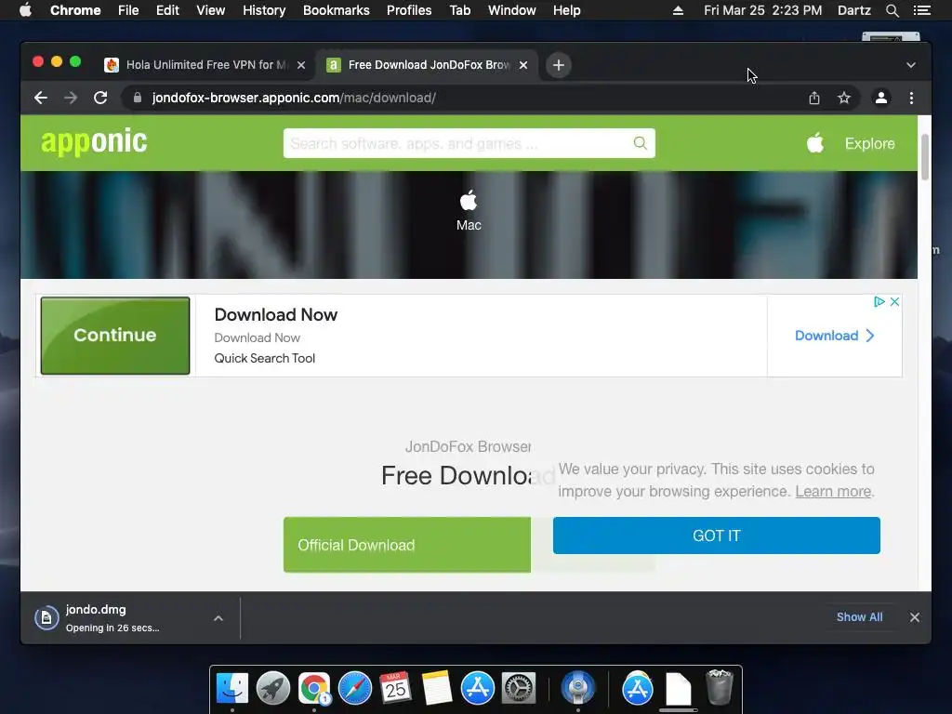Click the green Continue ad button
952x714 pixels.
pos(114,335)
